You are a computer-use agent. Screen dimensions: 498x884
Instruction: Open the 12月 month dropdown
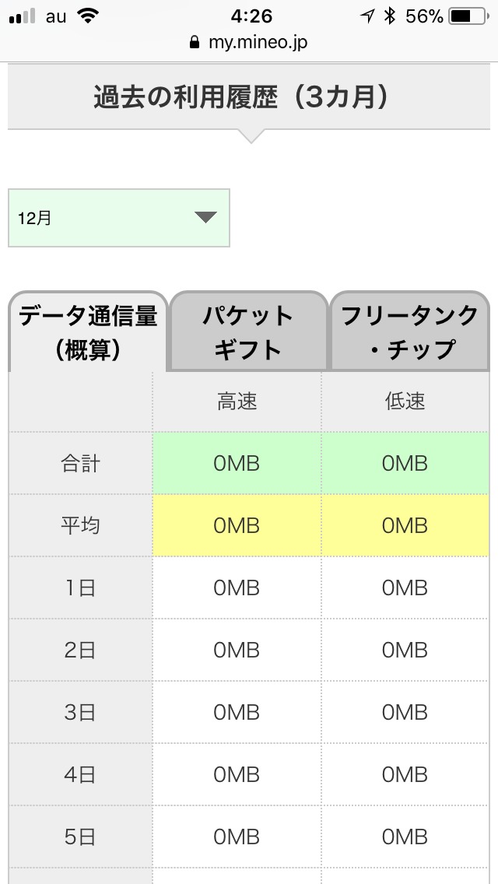pyautogui.click(x=118, y=218)
